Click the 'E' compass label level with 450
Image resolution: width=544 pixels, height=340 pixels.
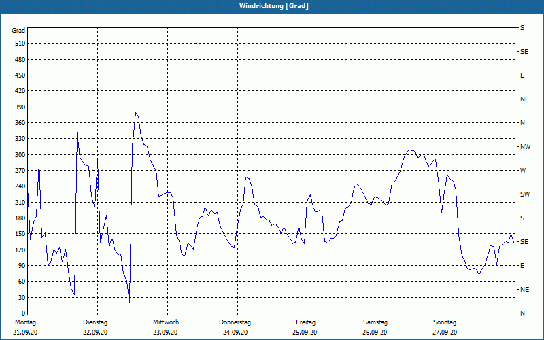point(522,75)
